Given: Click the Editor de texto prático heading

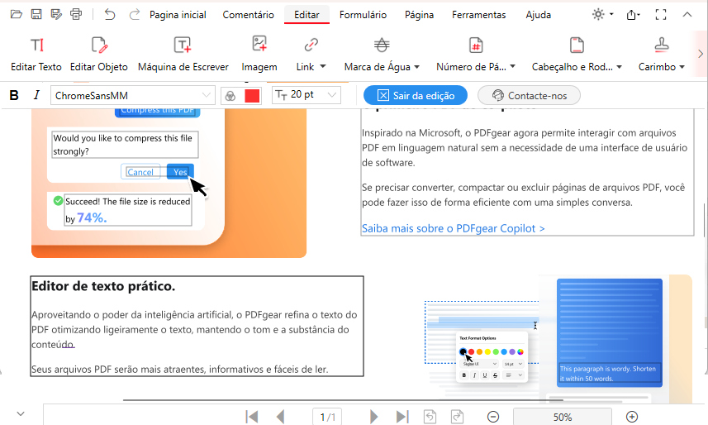Looking at the screenshot, I should click(103, 286).
